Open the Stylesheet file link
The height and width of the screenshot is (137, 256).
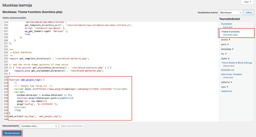click(226, 24)
